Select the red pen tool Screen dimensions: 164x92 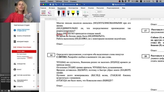tap(64, 13)
